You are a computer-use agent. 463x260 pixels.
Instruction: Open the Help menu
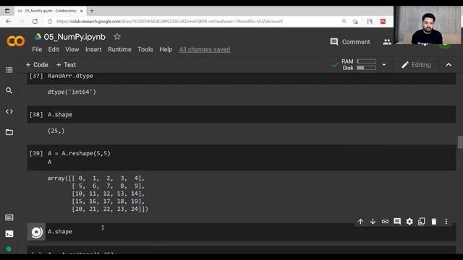[x=166, y=49]
